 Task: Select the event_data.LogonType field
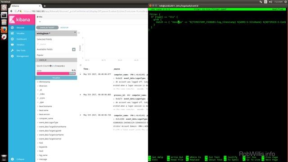(x=49, y=122)
